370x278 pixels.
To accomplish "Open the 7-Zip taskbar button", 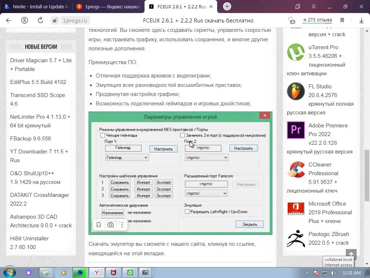I will [x=145, y=273].
